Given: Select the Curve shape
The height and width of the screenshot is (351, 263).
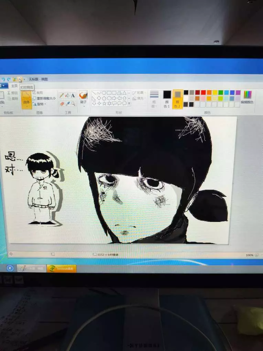Looking at the screenshot, I should [99, 93].
